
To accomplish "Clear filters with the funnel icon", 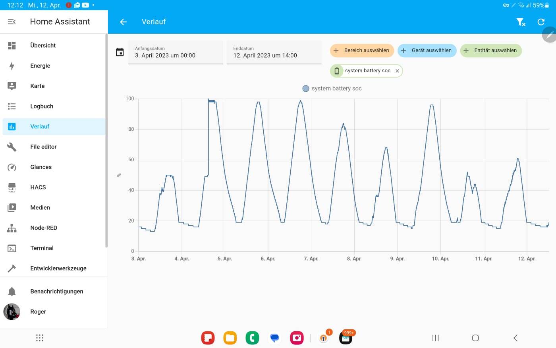I will point(520,22).
